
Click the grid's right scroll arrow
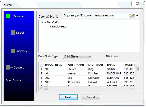[132, 88]
